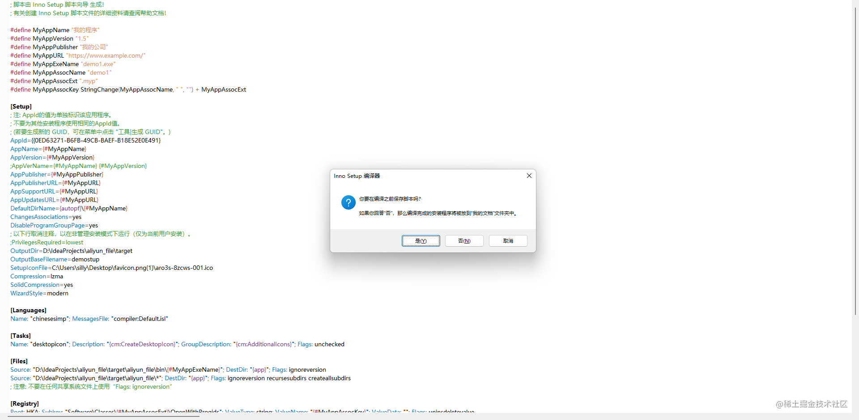Click the WizardStyle=modern setting

point(39,293)
